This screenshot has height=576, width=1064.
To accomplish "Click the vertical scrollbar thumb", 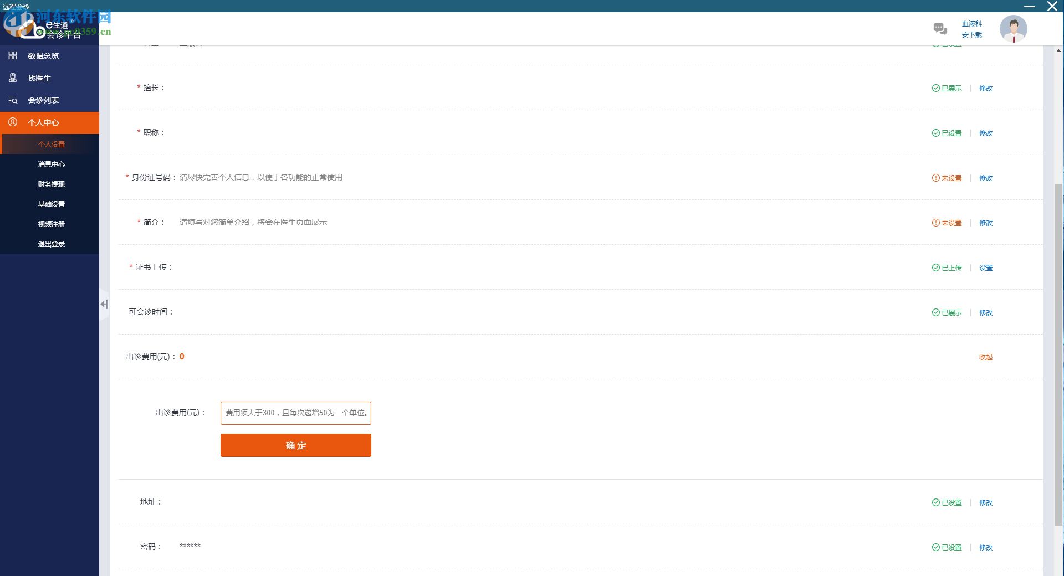I will click(1058, 354).
